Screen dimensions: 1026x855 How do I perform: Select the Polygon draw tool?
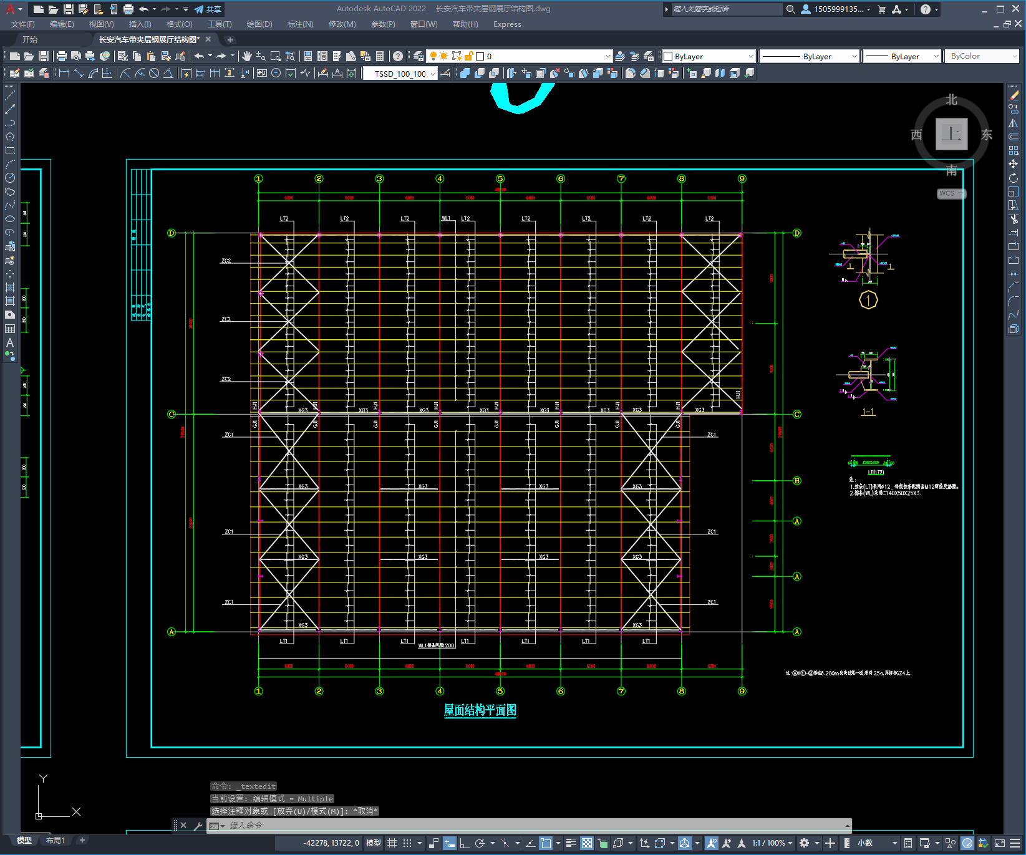point(10,137)
